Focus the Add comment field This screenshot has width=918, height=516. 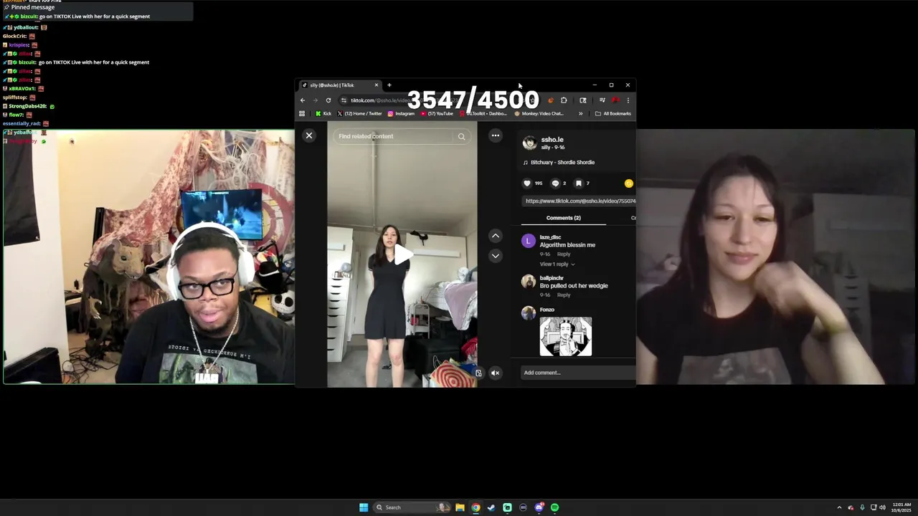577,373
